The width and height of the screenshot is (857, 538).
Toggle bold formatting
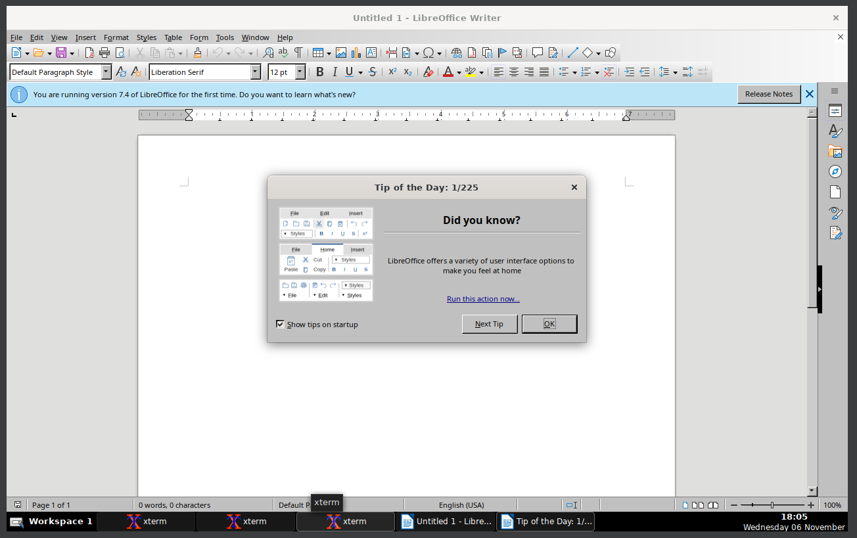[x=320, y=72]
